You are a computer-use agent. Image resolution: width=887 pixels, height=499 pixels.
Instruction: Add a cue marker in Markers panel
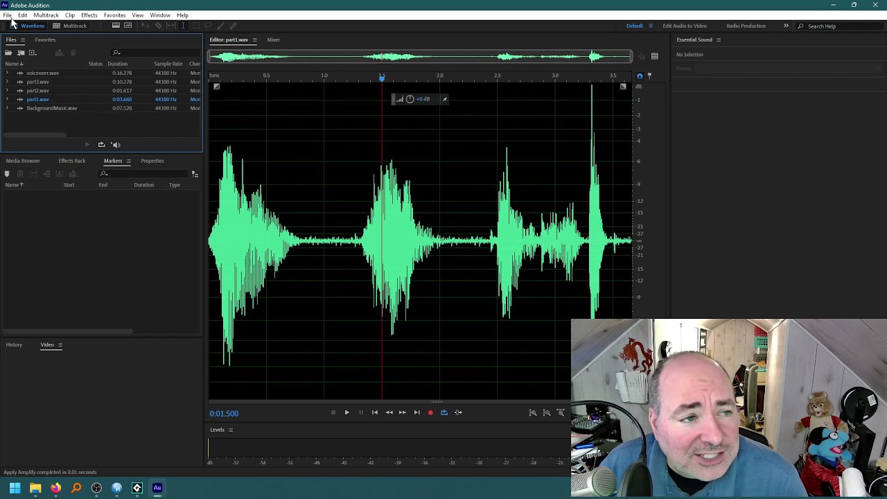[7, 174]
